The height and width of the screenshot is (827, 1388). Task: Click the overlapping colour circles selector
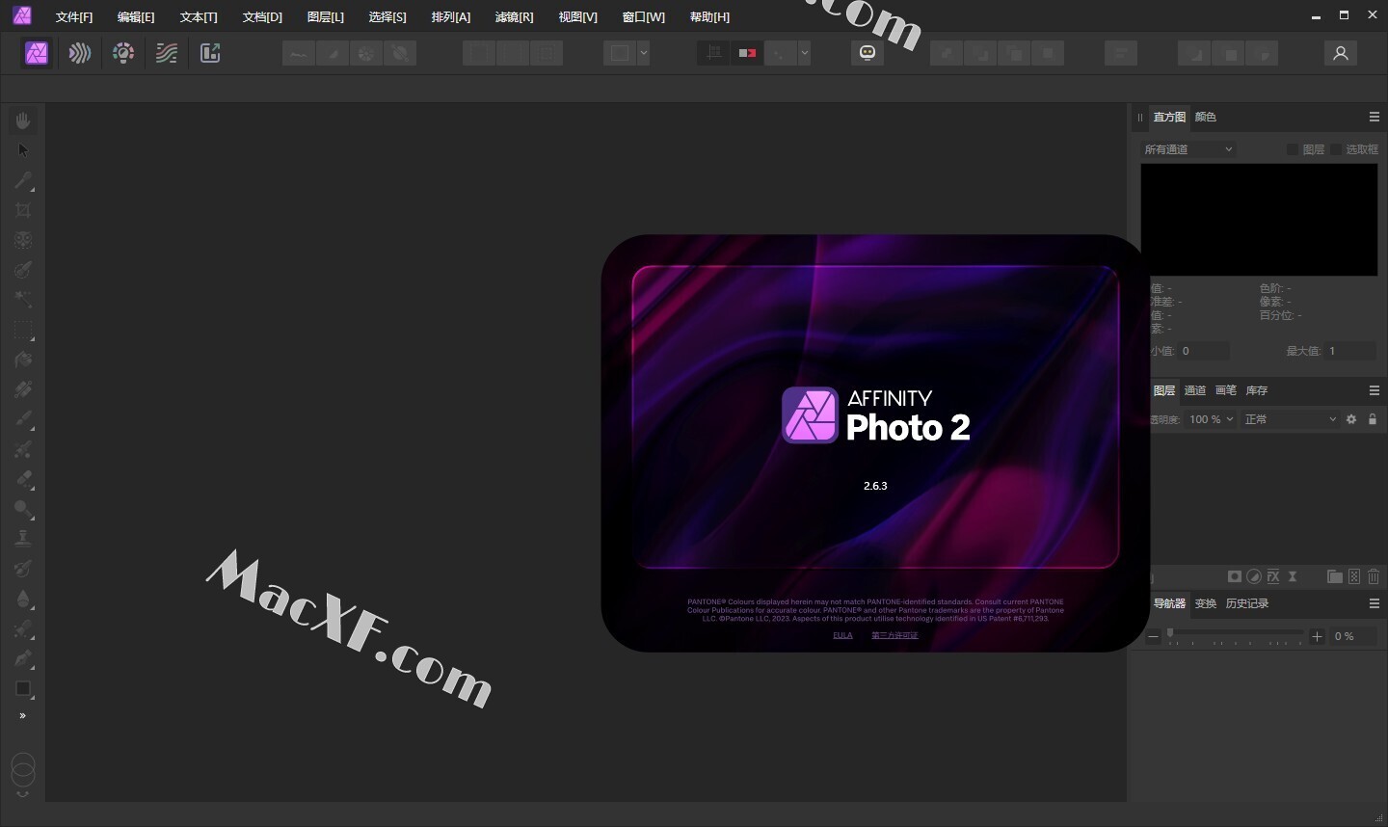pyautogui.click(x=22, y=769)
